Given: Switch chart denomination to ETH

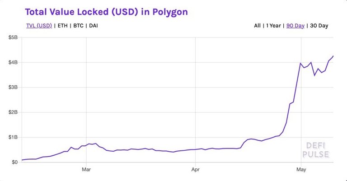Looking at the screenshot, I should 63,26.
